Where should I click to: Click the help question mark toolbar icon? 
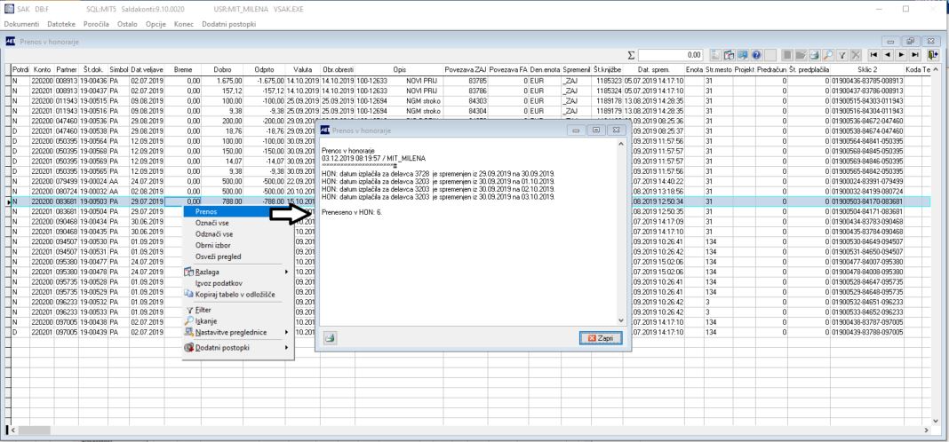pyautogui.click(x=756, y=55)
